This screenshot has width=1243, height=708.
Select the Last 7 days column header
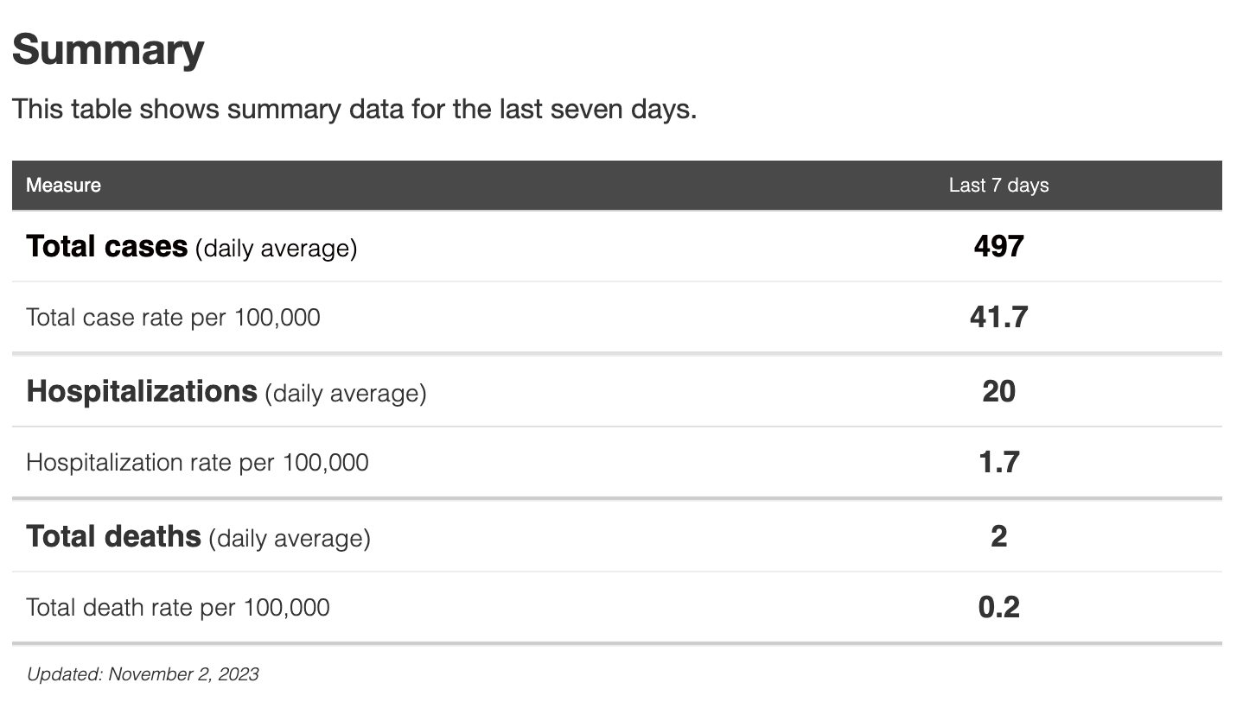(998, 186)
